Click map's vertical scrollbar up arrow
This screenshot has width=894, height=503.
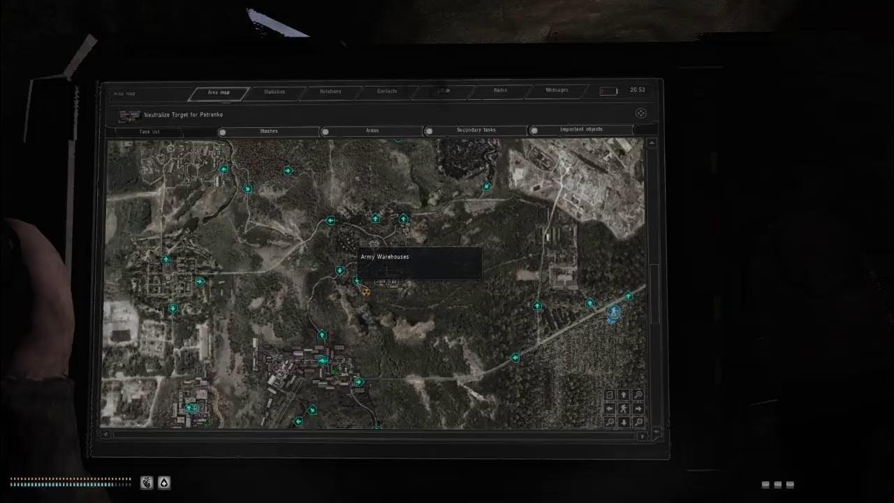[652, 143]
